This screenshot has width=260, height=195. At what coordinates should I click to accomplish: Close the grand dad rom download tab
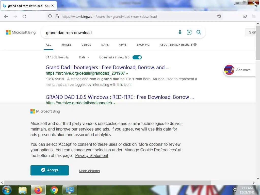click(x=53, y=6)
